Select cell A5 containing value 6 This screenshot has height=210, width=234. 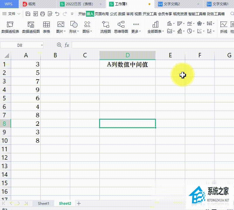point(26,98)
